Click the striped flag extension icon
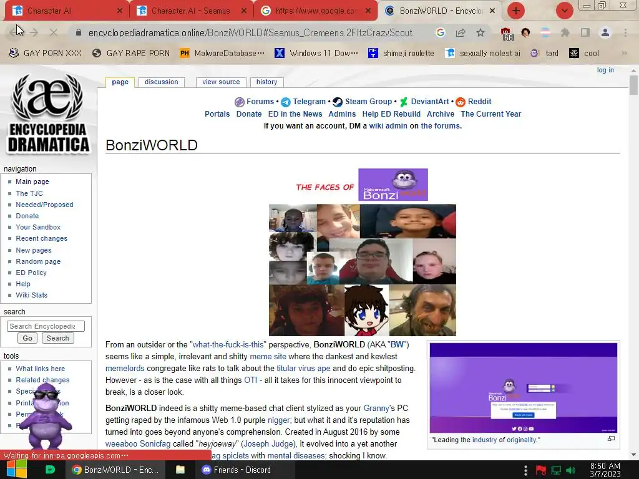This screenshot has height=479, width=639. point(545,32)
